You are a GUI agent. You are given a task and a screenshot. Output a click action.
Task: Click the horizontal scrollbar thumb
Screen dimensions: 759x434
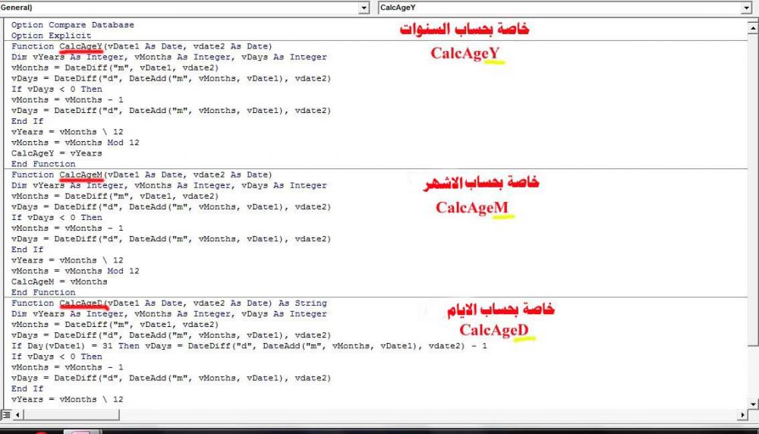[71, 414]
